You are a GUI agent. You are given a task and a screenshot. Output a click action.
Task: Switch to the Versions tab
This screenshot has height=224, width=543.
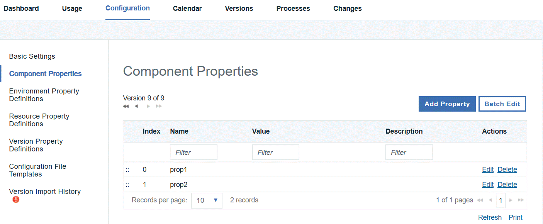tap(239, 8)
